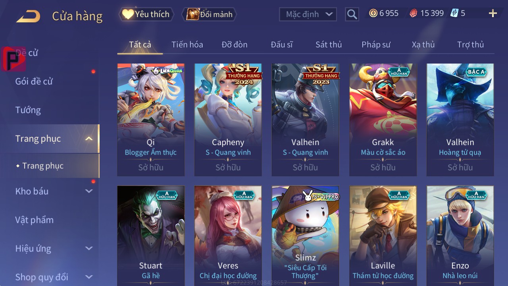Image resolution: width=508 pixels, height=286 pixels.
Task: Open Gói đề cử in sidebar
Action: click(34, 81)
